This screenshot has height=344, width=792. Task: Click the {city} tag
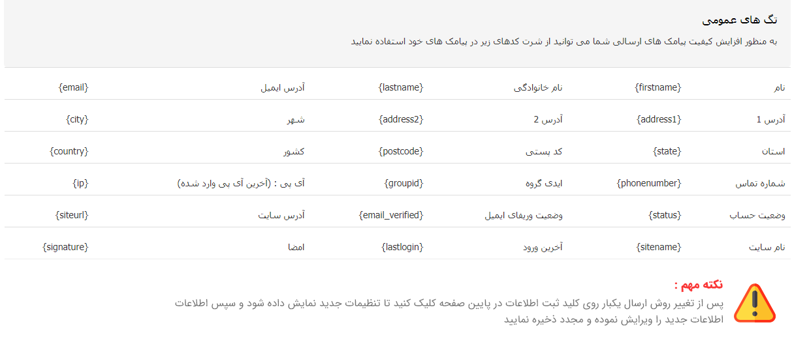[77, 119]
